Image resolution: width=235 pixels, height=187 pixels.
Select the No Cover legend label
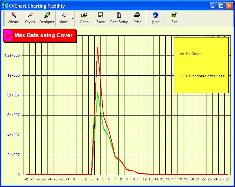click(x=194, y=54)
